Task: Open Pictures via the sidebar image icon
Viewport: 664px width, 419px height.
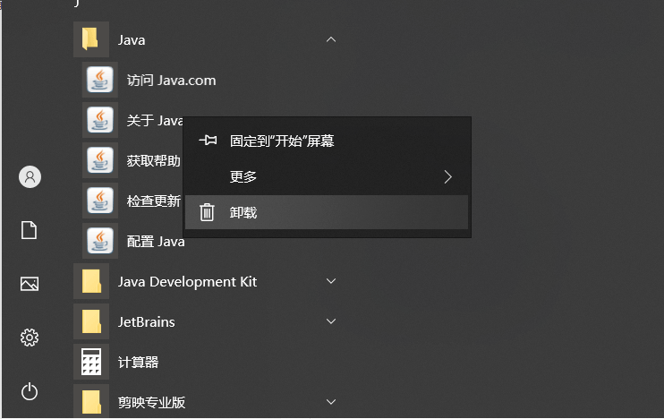Action: point(30,284)
